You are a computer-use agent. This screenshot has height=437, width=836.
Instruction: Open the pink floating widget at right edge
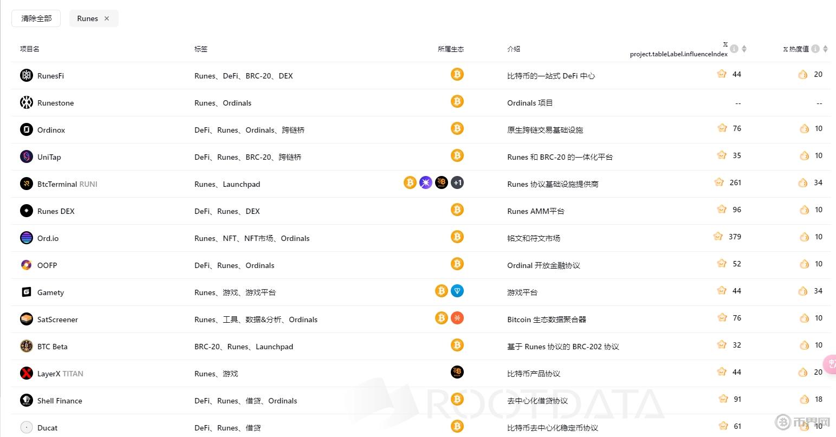tap(829, 364)
